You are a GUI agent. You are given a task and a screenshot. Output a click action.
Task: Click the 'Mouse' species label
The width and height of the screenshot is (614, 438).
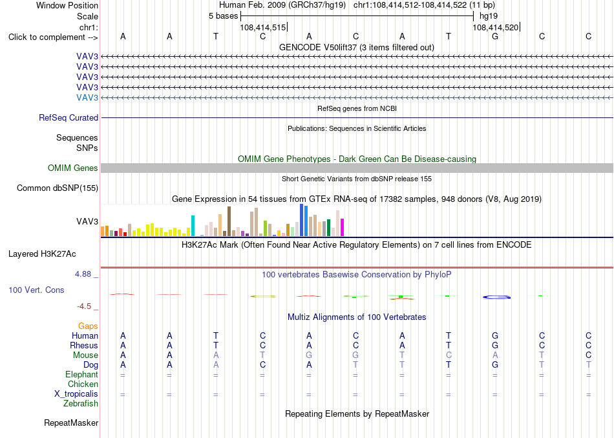coord(85,355)
